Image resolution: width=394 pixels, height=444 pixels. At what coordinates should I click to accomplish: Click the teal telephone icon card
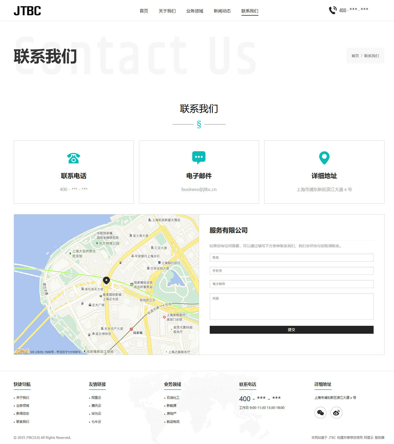click(x=73, y=158)
